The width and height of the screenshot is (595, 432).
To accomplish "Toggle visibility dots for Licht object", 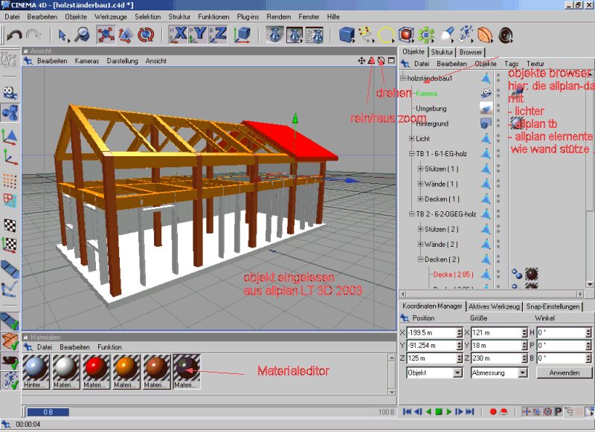I will click(498, 138).
